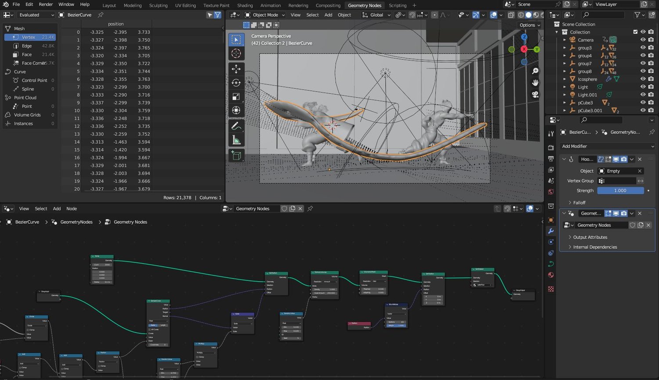This screenshot has height=380, width=659.
Task: Pick the 3D Cursor tool
Action: [x=236, y=54]
